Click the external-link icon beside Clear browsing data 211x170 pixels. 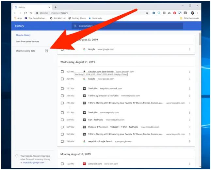tap(46, 51)
